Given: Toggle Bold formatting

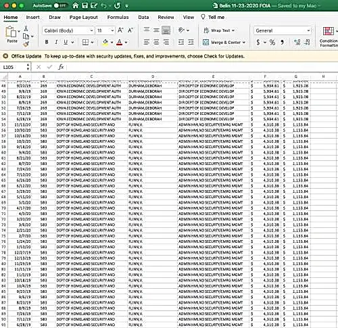Looking at the screenshot, I should click(x=47, y=42).
